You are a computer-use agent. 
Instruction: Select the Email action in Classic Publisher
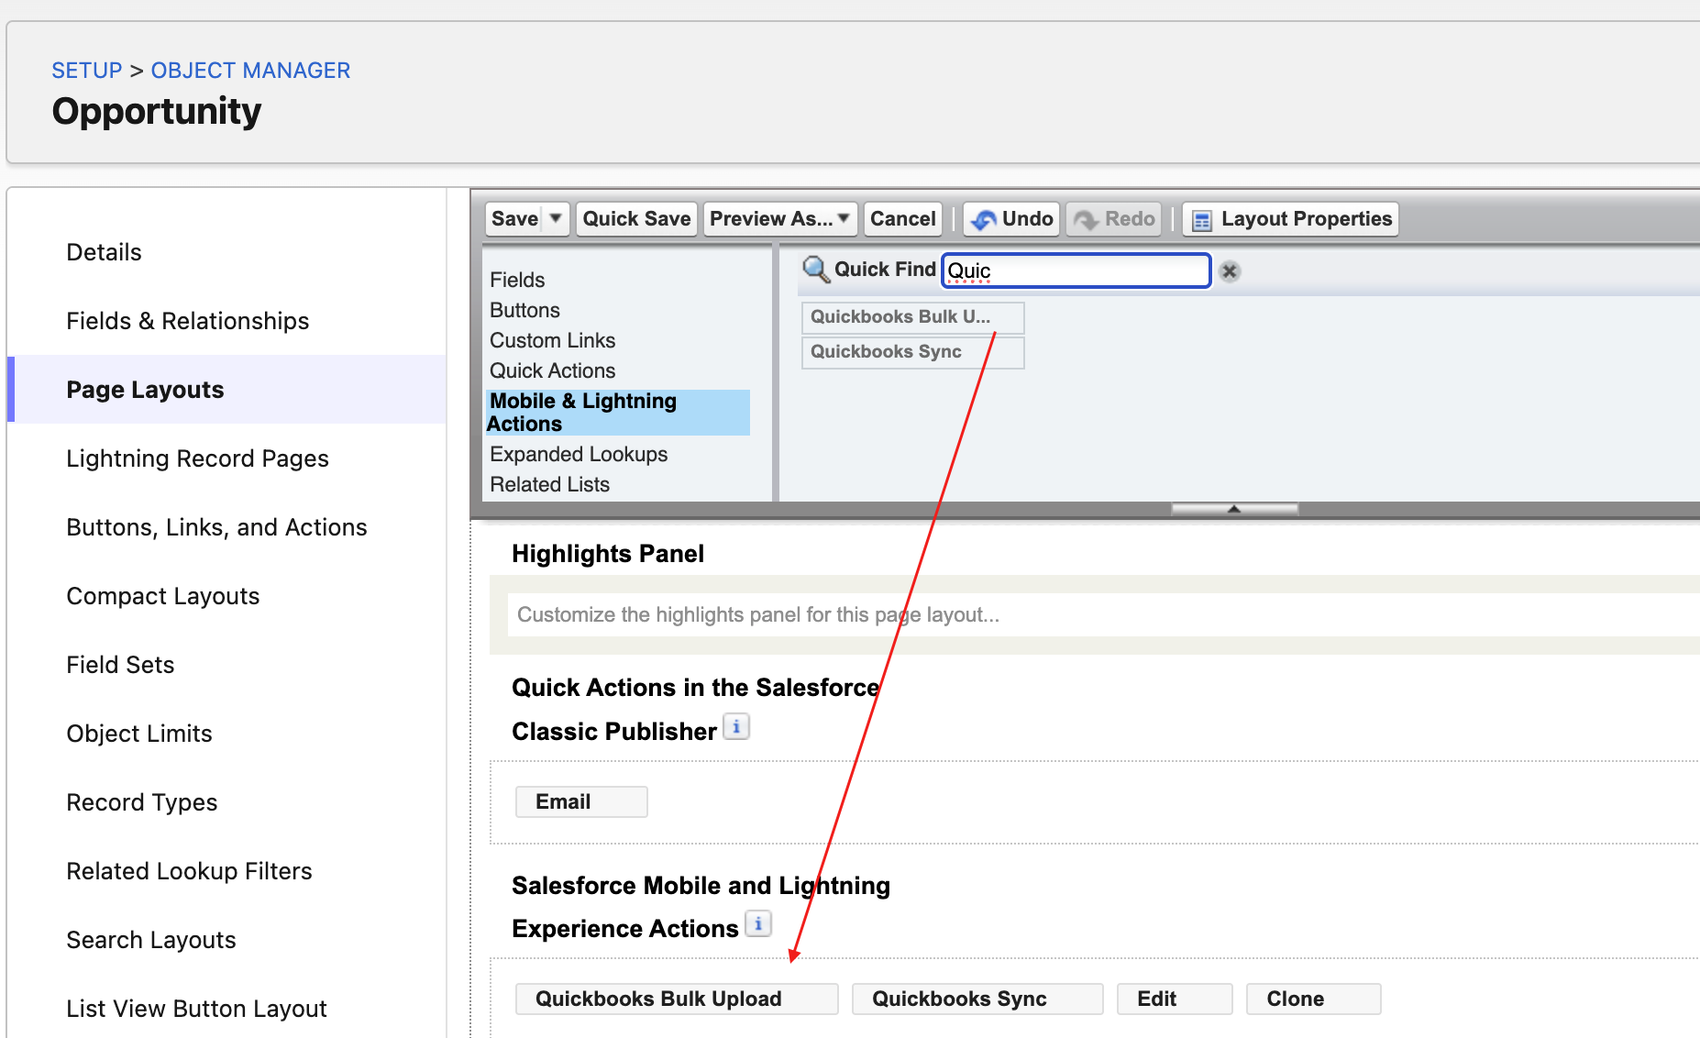coord(581,801)
